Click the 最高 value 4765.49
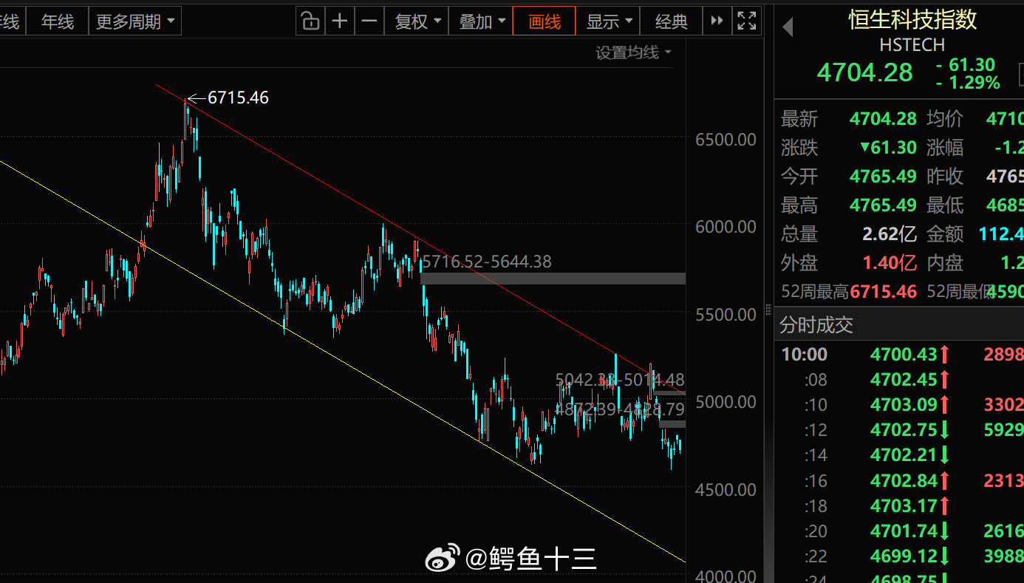 point(883,205)
